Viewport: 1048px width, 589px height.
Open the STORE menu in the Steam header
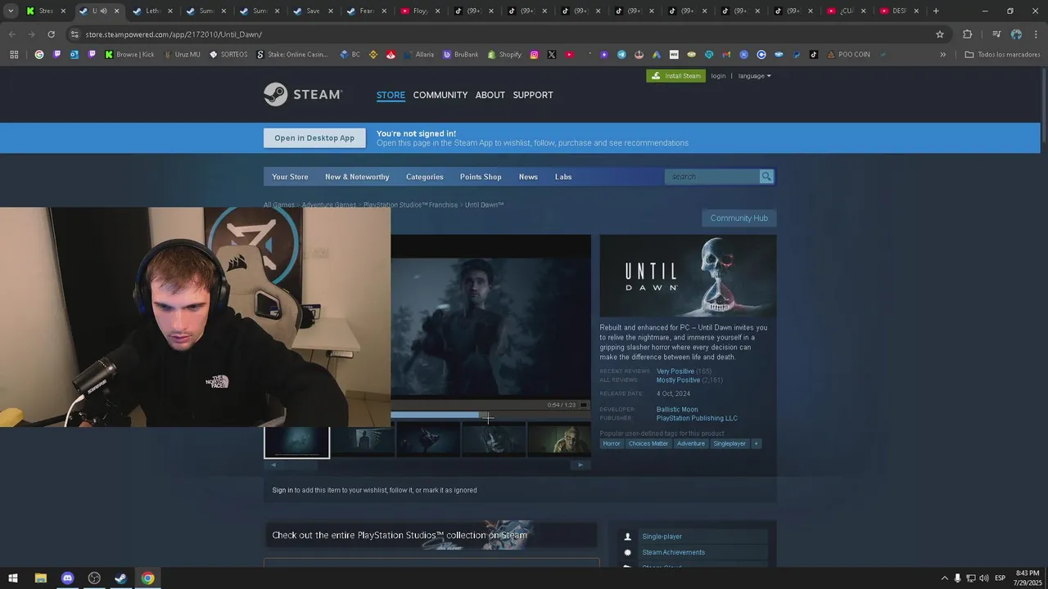tap(391, 95)
